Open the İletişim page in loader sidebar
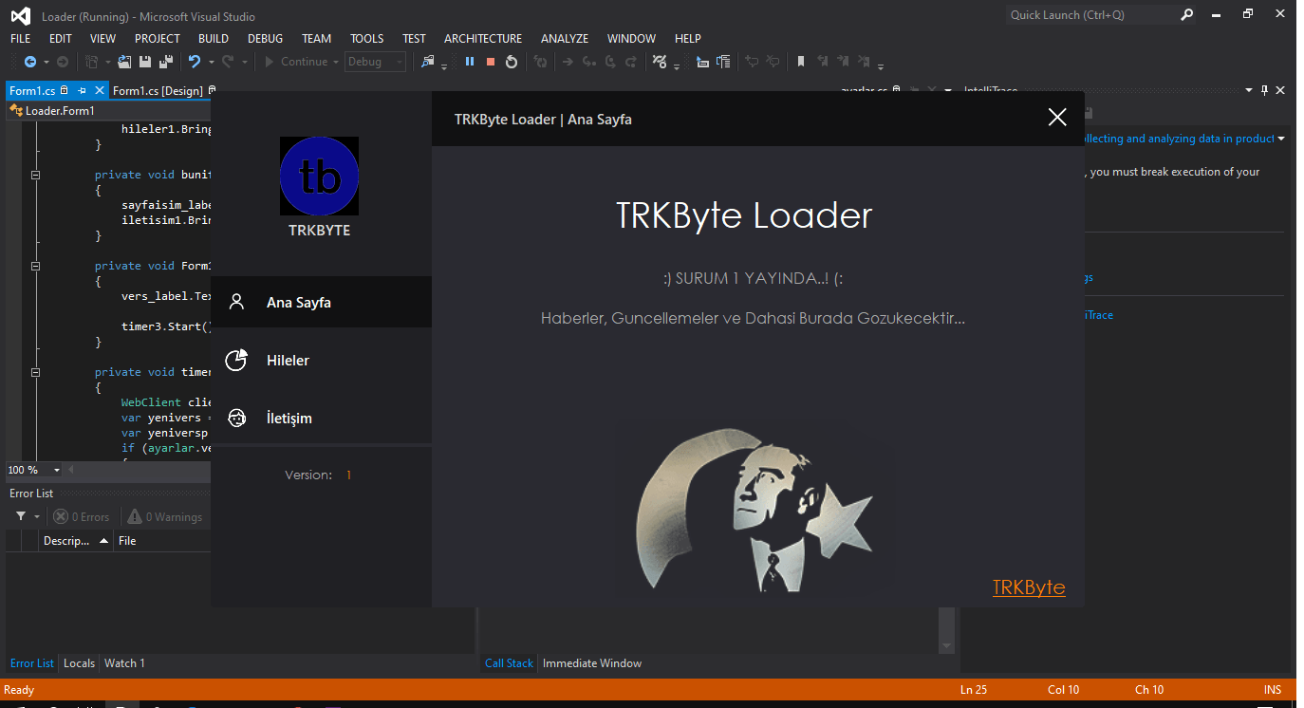The width and height of the screenshot is (1304, 708). click(322, 419)
